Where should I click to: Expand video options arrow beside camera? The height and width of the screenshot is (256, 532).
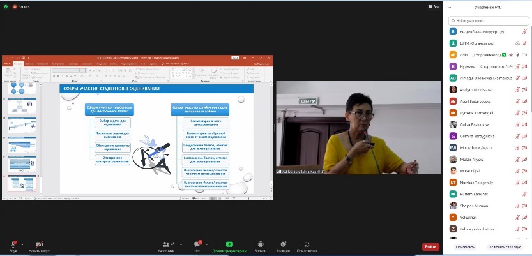49,243
